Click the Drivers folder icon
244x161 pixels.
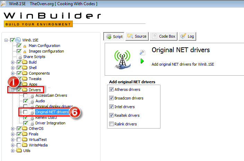point(24,89)
